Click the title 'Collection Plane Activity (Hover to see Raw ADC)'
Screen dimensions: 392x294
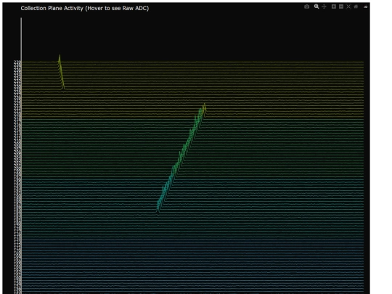(85, 8)
